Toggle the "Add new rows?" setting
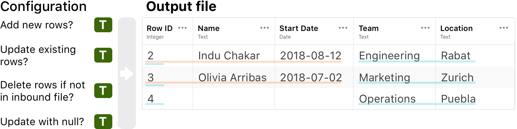This screenshot has width=517, height=129. point(103,25)
